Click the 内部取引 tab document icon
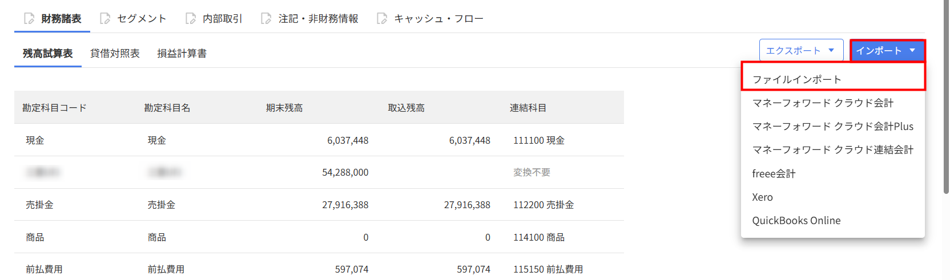Image resolution: width=950 pixels, height=280 pixels. pos(191,19)
